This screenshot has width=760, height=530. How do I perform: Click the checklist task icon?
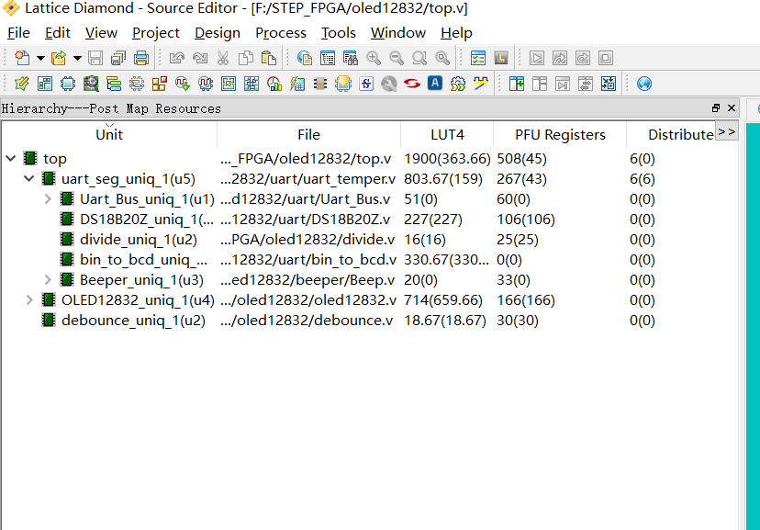478,58
